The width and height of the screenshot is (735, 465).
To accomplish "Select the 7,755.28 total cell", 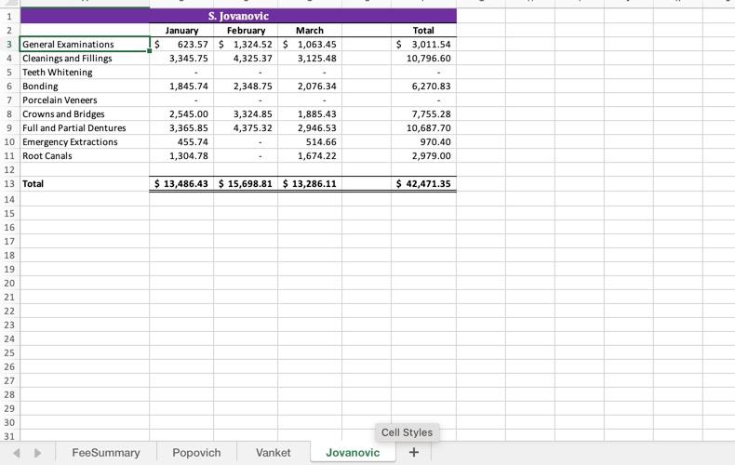I will tap(423, 113).
